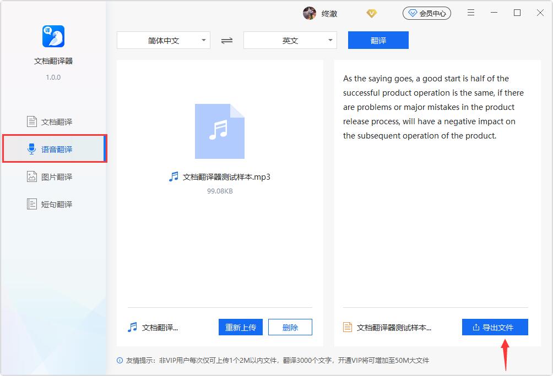Swap languages with the double-arrow icon
This screenshot has height=376, width=553.
227,41
